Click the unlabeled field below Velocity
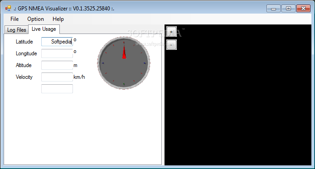Viewport: 315px width, 169px height. (x=57, y=89)
